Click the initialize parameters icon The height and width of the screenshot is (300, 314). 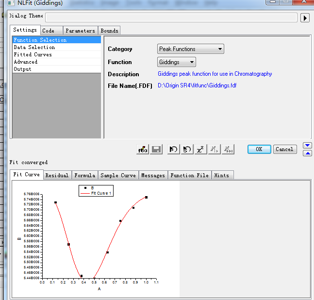pyautogui.click(x=173, y=149)
